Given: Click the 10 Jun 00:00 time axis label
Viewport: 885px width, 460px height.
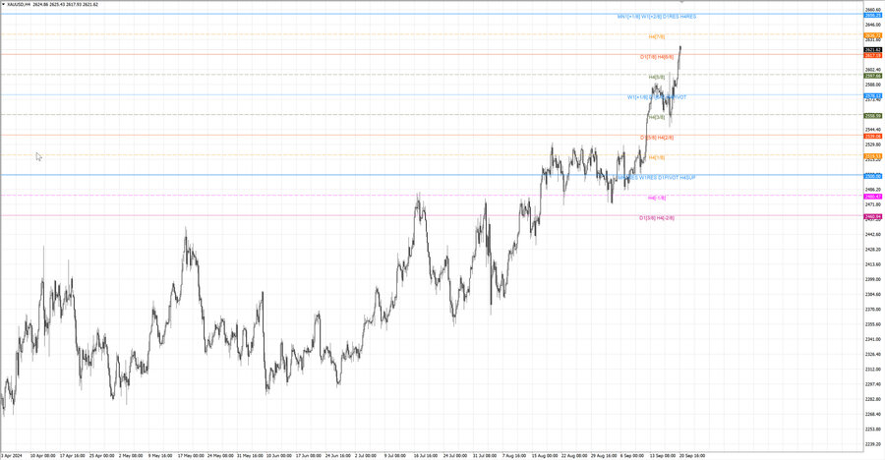Looking at the screenshot, I should pyautogui.click(x=279, y=455).
